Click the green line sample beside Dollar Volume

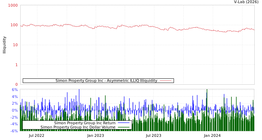[123, 127]
